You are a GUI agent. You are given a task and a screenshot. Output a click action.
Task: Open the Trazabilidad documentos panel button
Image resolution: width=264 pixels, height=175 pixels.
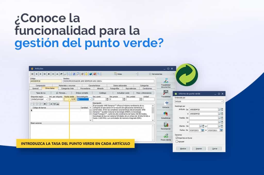coord(166,82)
